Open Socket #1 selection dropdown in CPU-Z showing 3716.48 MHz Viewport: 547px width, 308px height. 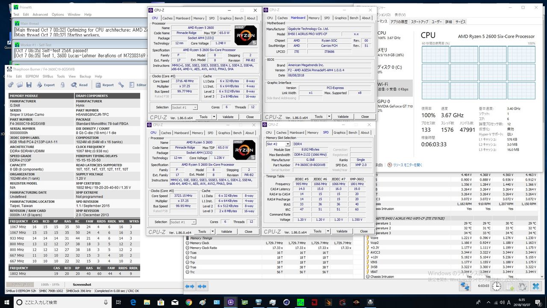pyautogui.click(x=184, y=107)
